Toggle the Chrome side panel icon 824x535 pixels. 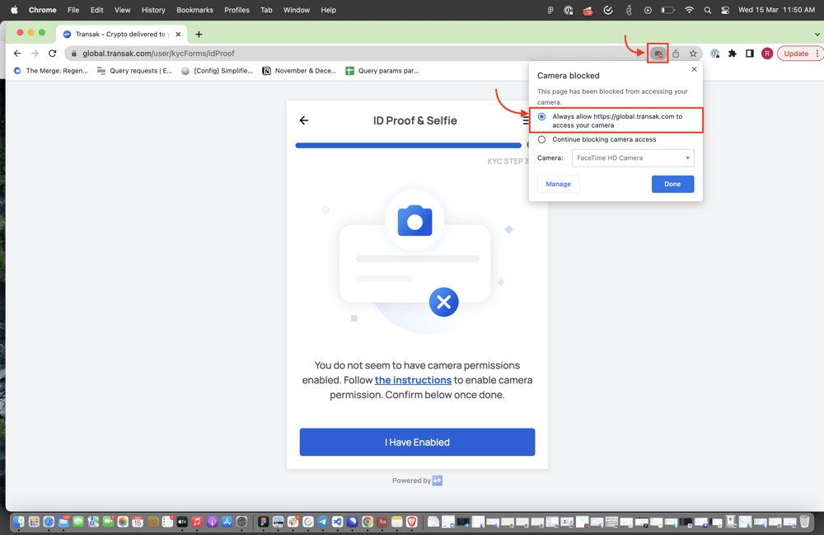pyautogui.click(x=749, y=54)
